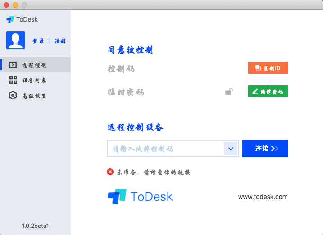Click the 1.0.2beta1 version label
Screen dimensions: 323x235
click(36, 226)
